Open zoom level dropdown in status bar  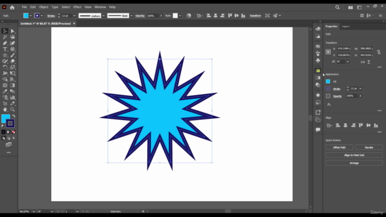point(34,212)
